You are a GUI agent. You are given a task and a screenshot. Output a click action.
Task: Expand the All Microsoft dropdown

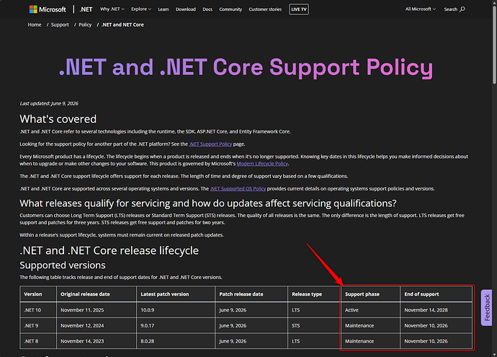click(x=421, y=9)
